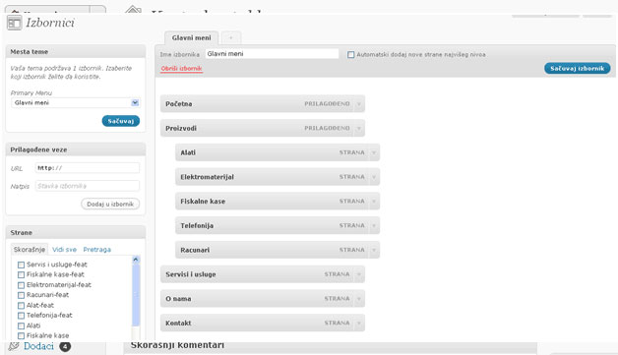Image resolution: width=618 pixels, height=355 pixels.
Task: Click the Dodaci update count badge
Action: (65, 346)
